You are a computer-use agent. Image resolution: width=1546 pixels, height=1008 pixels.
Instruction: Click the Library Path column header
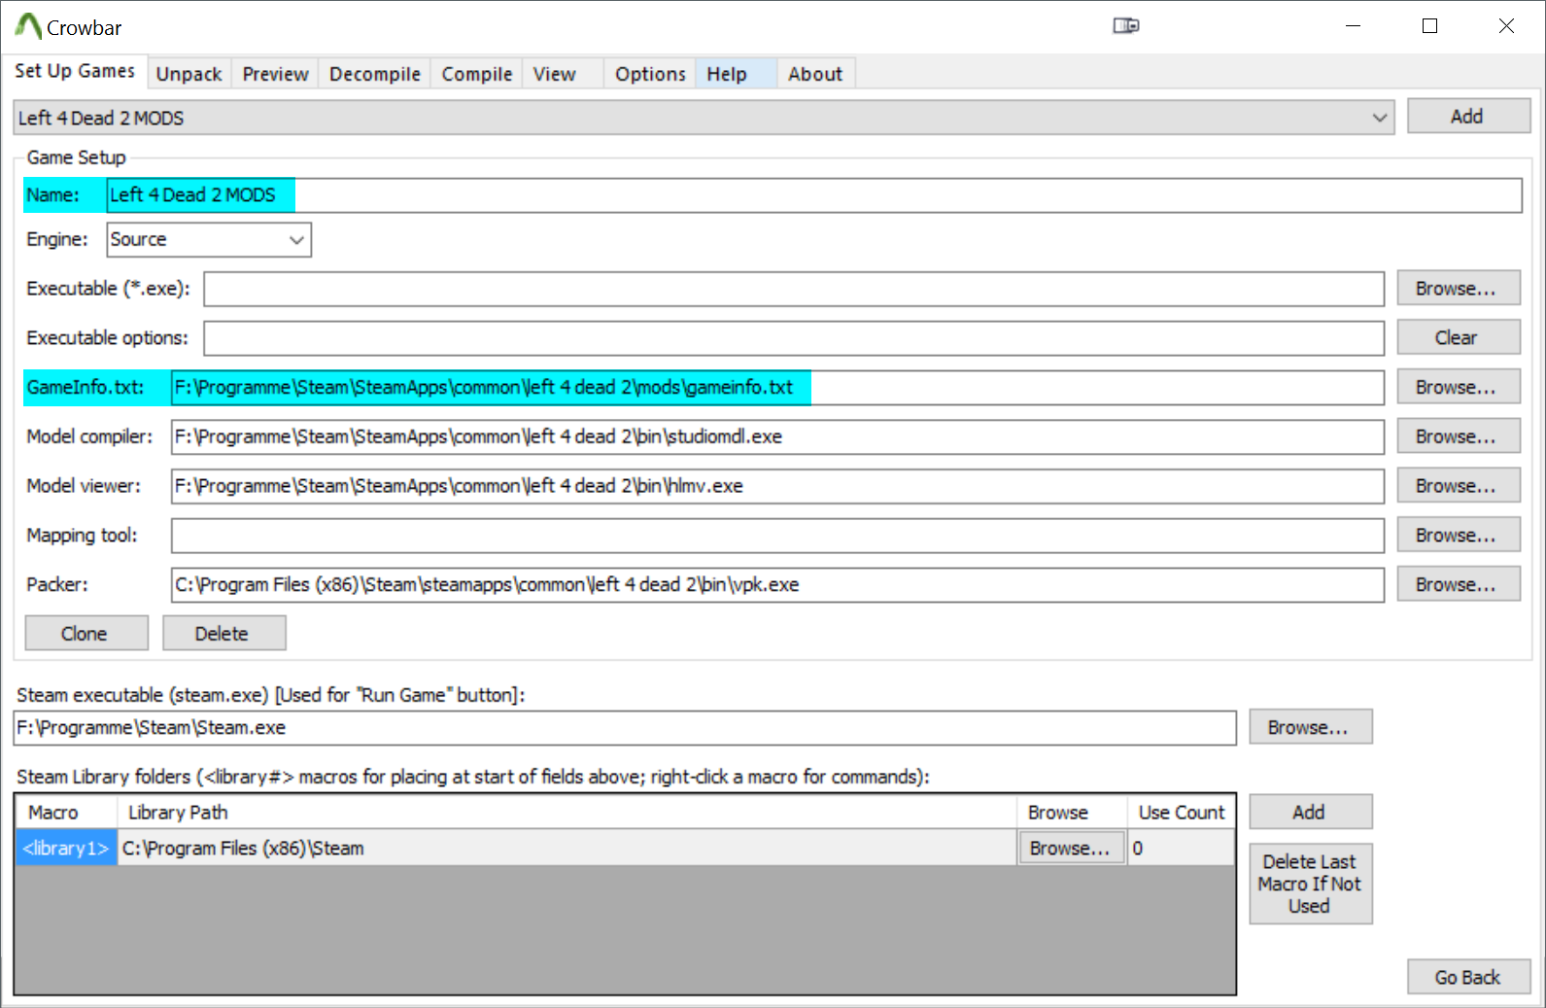567,813
